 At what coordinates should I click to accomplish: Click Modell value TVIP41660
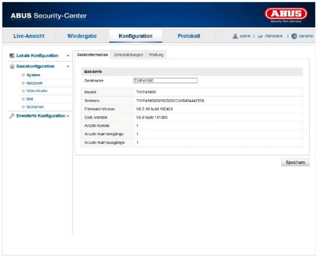(x=146, y=92)
